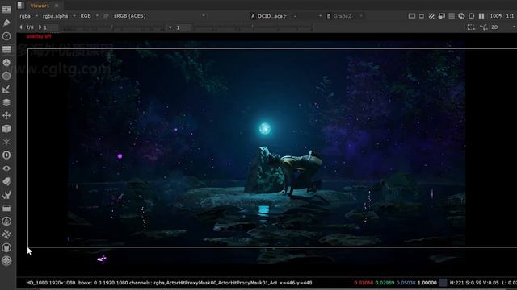Viewport: 517px width, 290px height.
Task: Click the red channel value 0.02068
Action: tap(364, 283)
